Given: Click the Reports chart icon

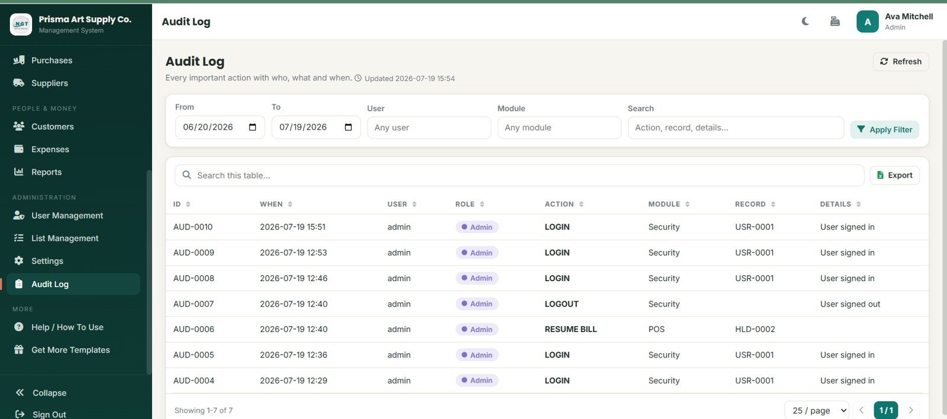Looking at the screenshot, I should point(19,172).
